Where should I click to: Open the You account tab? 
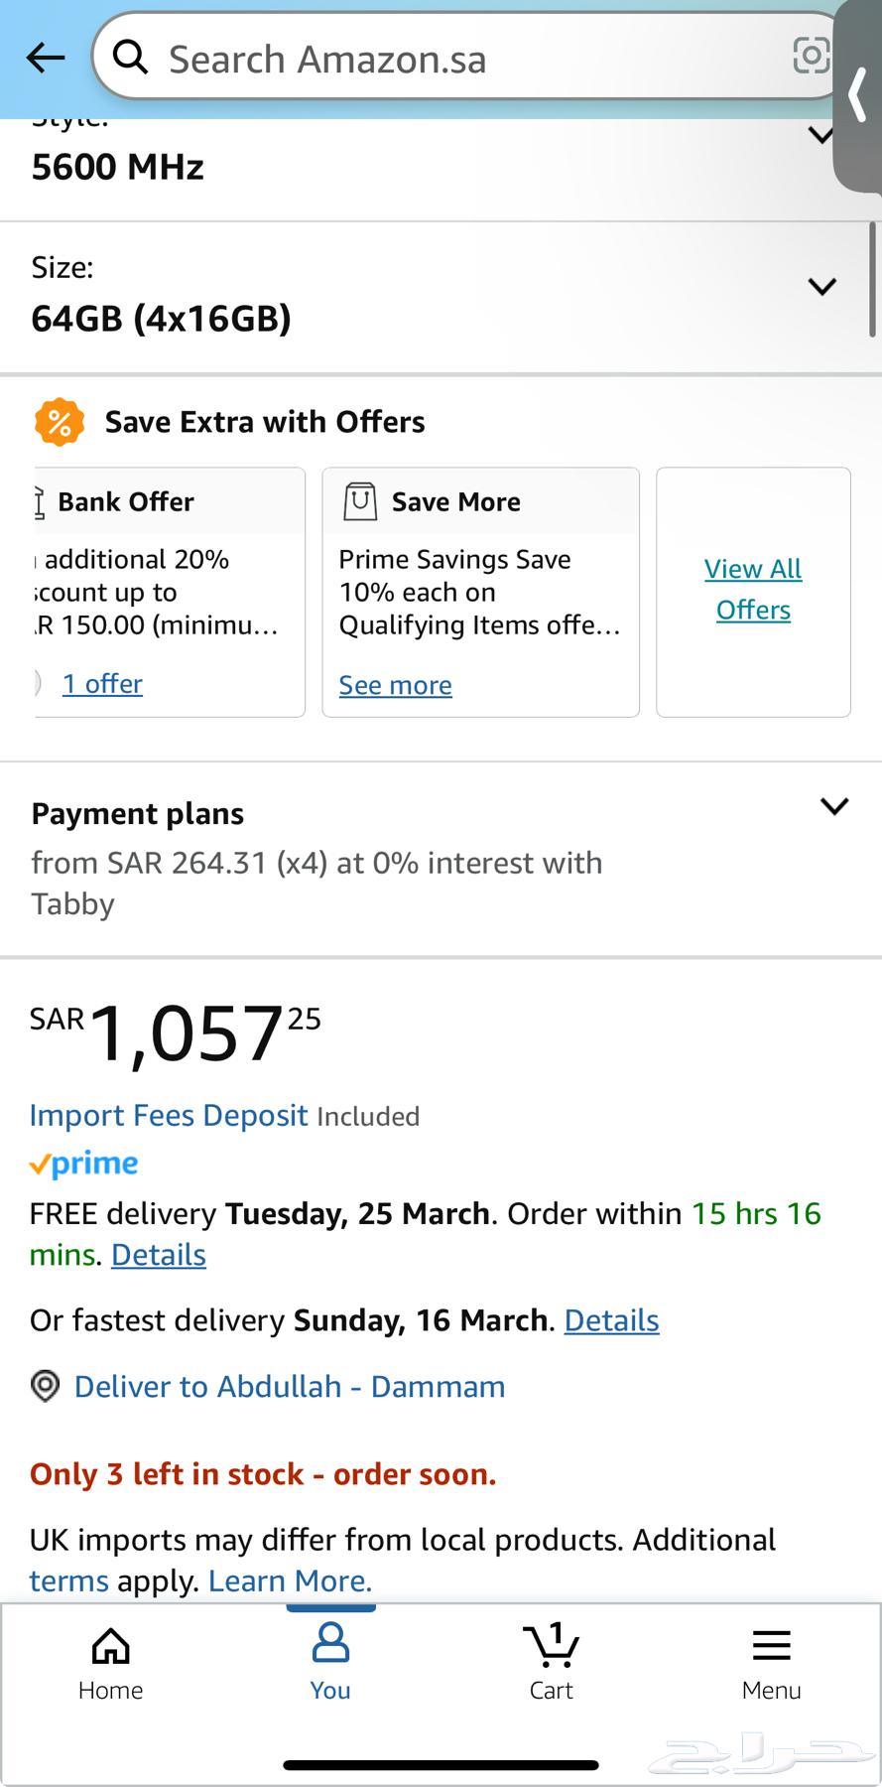(330, 1665)
